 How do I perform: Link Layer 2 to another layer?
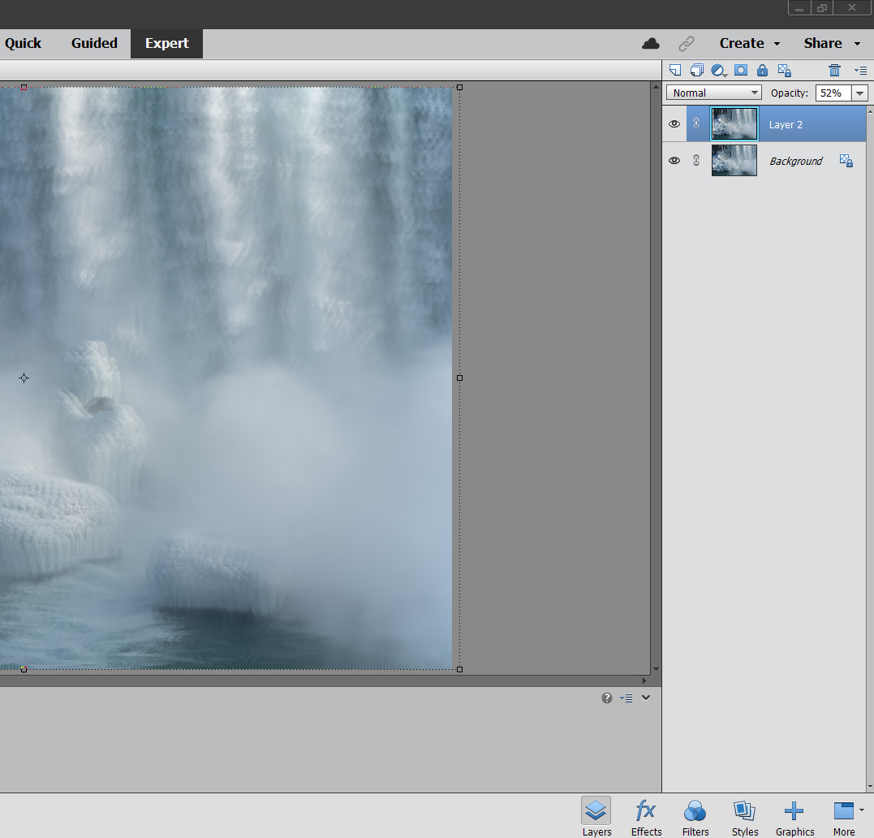(695, 123)
